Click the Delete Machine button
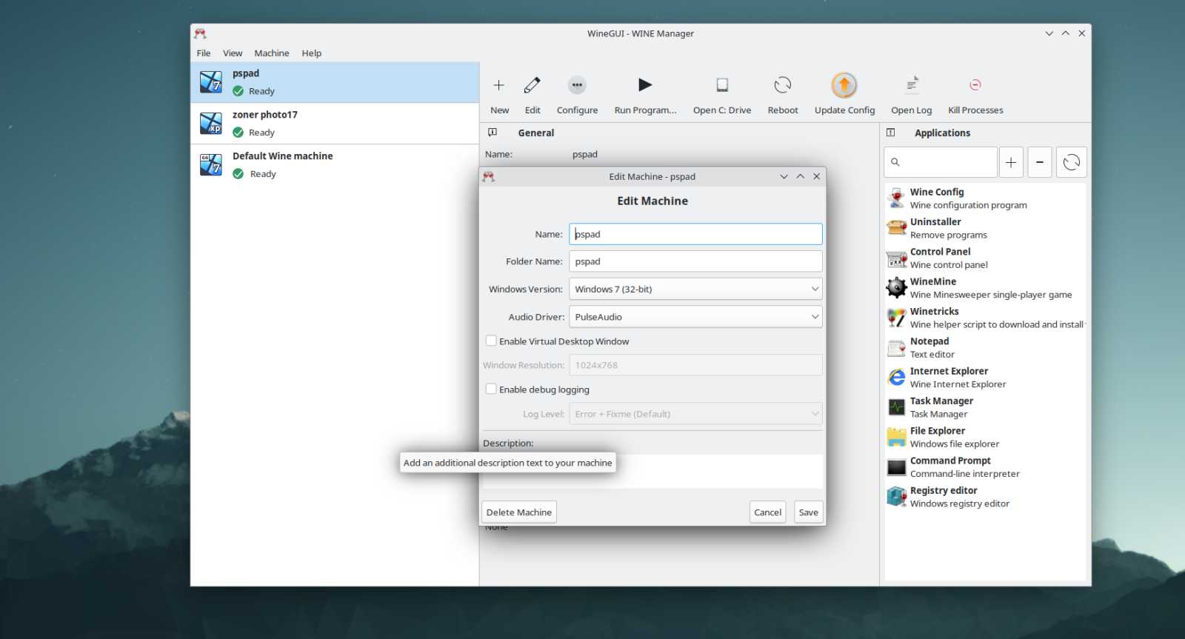This screenshot has width=1185, height=639. click(x=519, y=512)
